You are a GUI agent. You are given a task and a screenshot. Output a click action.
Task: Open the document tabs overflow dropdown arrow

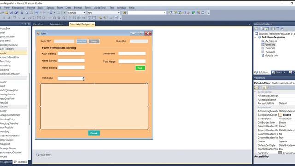coord(250,24)
